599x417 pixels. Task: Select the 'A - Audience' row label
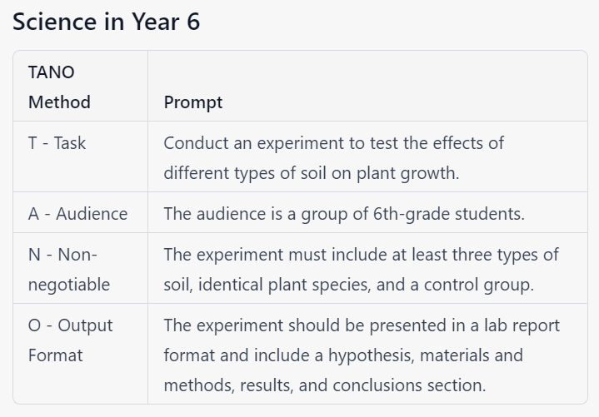77,214
